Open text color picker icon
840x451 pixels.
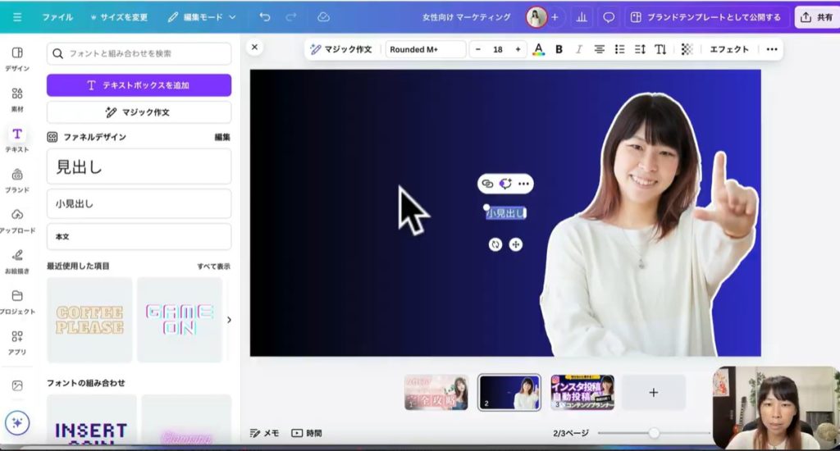(538, 49)
